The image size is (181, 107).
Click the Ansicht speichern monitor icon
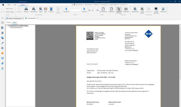pos(156,9)
